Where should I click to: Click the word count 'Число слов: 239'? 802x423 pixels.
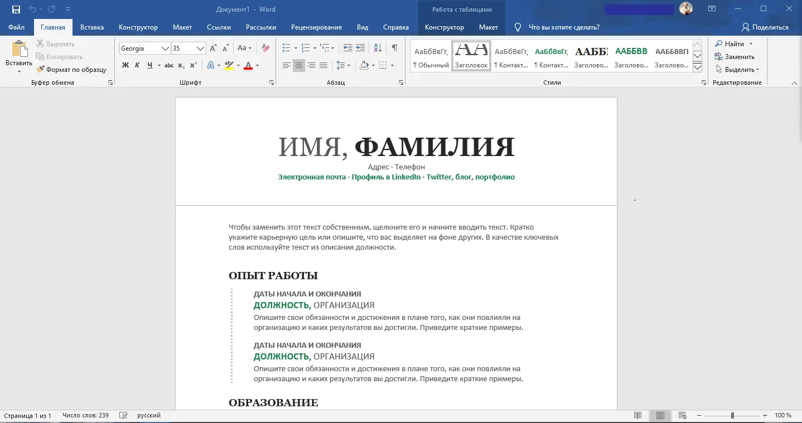(86, 415)
